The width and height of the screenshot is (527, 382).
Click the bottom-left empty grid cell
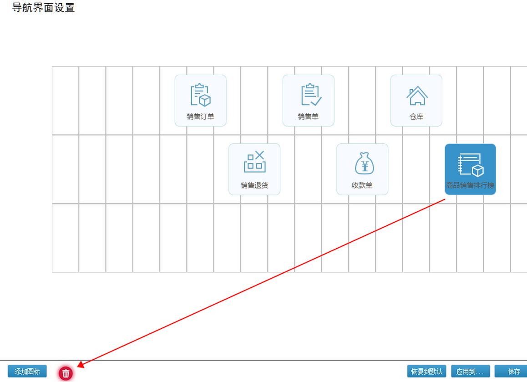66,238
